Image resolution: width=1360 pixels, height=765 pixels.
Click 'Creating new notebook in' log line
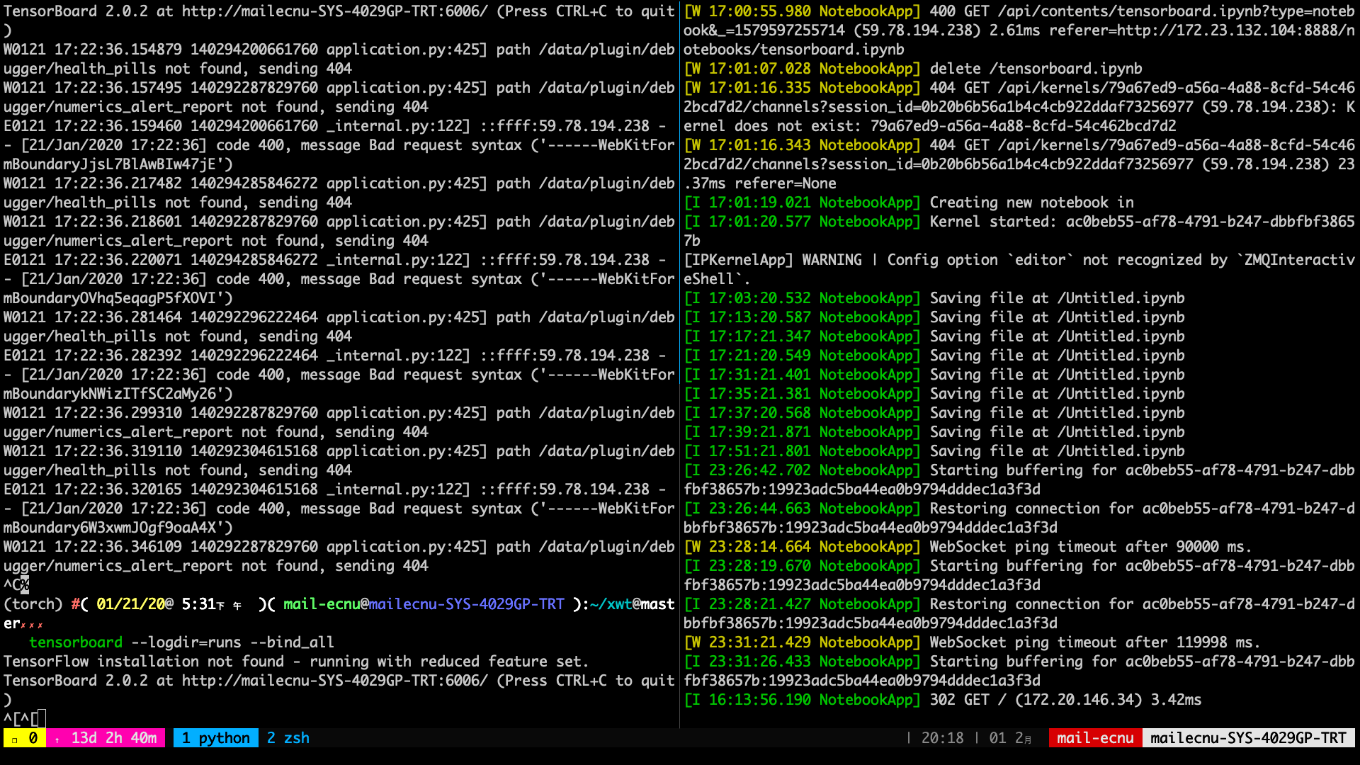coord(1031,203)
